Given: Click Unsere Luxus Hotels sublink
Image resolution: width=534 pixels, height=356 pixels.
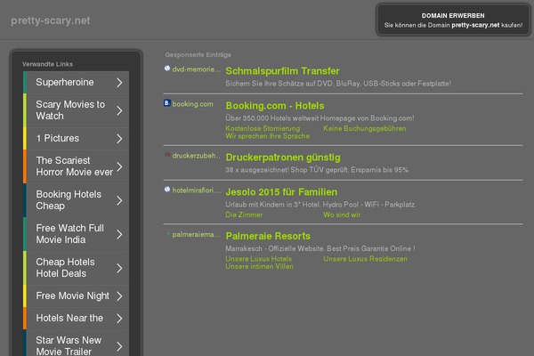Looking at the screenshot, I should tap(258, 259).
